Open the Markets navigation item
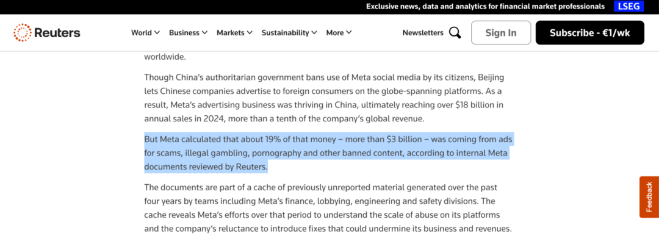Screen dimensions: 659x247 tap(230, 32)
